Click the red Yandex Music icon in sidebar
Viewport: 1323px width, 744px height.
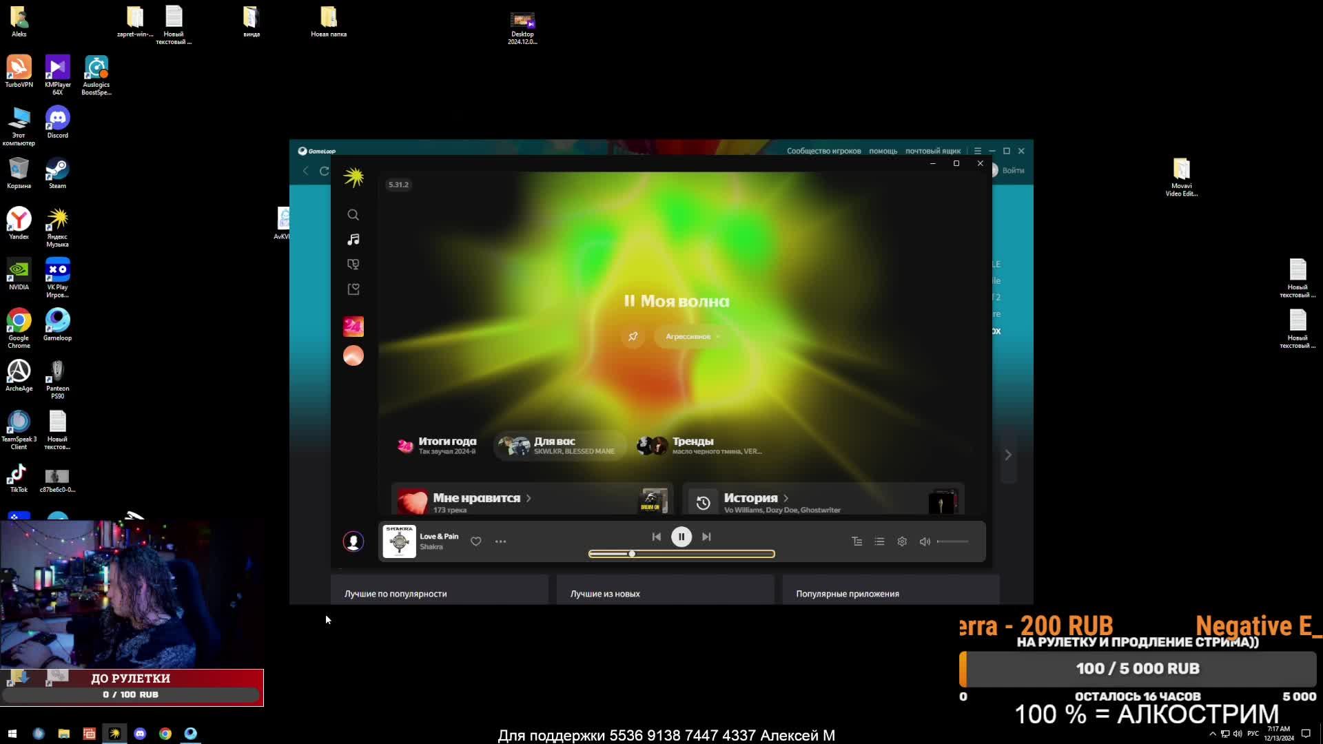353,326
